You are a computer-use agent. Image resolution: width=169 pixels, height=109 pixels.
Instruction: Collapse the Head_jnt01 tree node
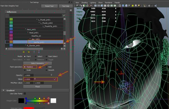pos(27,32)
